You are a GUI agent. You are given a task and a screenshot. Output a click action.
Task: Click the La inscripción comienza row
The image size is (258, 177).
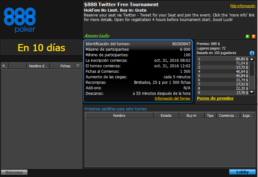coord(138,61)
